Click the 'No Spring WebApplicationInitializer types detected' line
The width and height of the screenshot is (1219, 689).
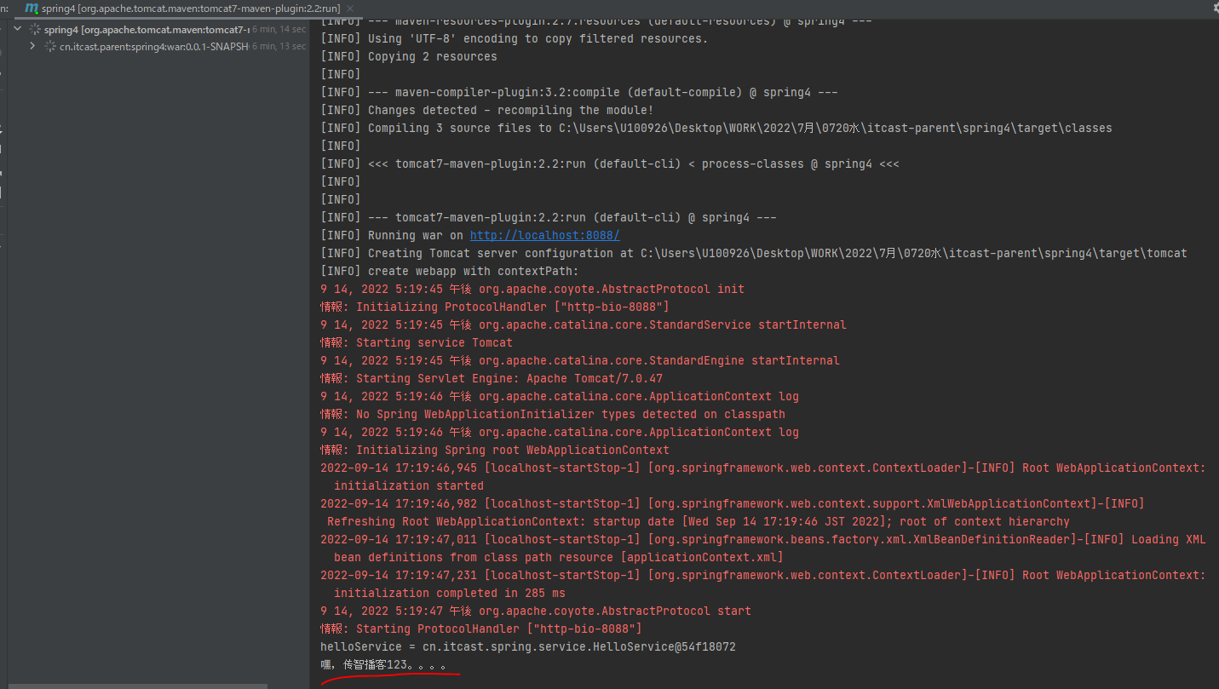552,414
